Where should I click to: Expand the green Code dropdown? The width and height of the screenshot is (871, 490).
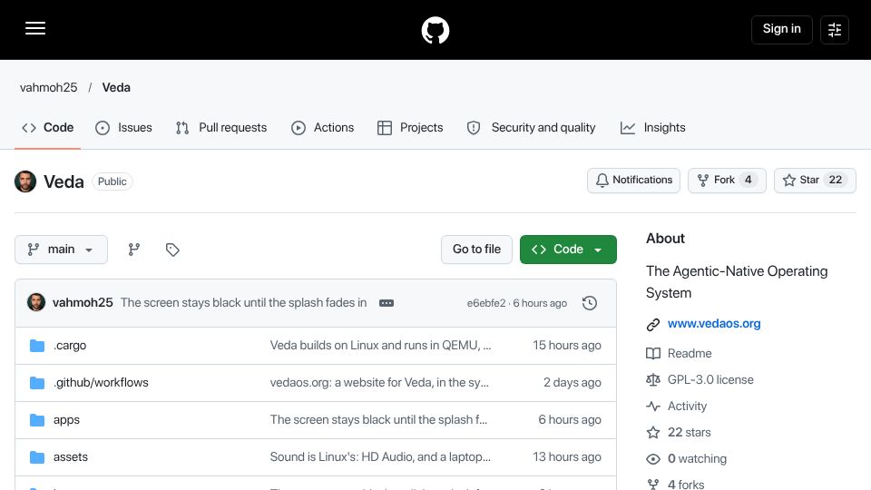(568, 250)
